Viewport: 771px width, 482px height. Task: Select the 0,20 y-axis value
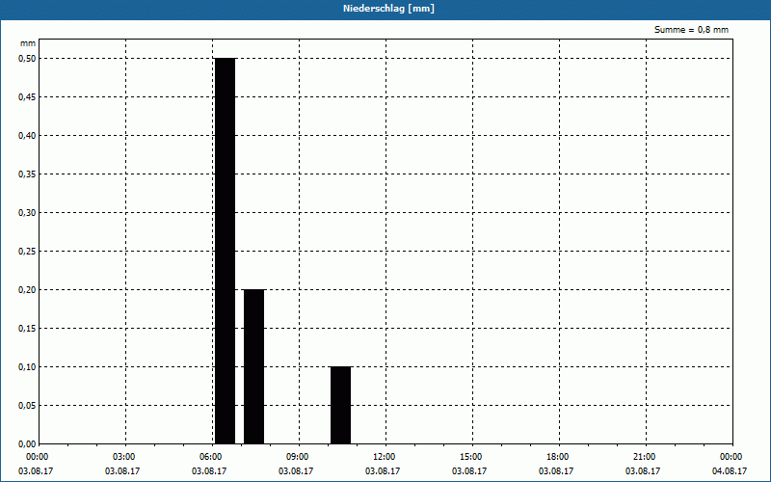coord(28,290)
